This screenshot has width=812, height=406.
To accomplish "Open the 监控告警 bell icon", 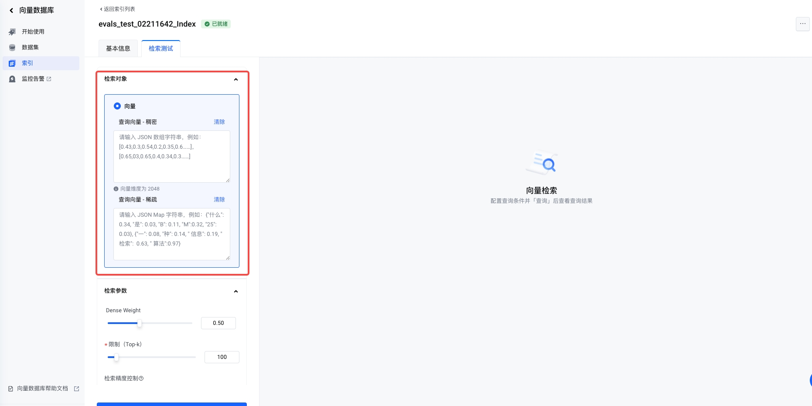I will click(x=12, y=79).
